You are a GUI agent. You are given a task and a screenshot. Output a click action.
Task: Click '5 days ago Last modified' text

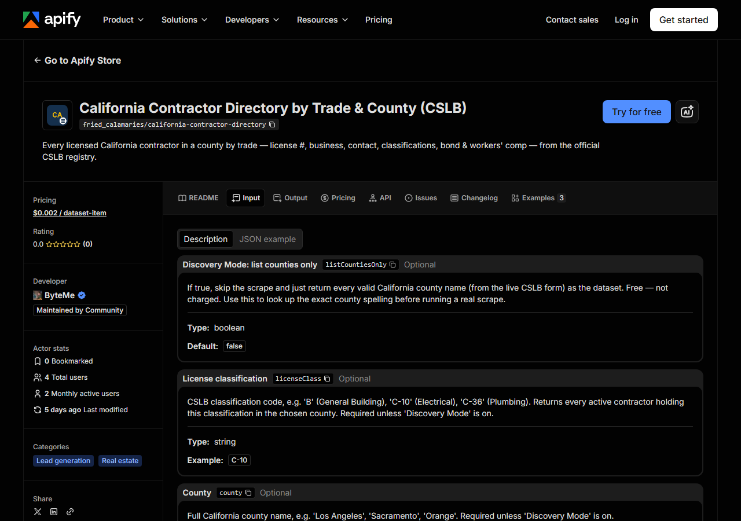[86, 410]
